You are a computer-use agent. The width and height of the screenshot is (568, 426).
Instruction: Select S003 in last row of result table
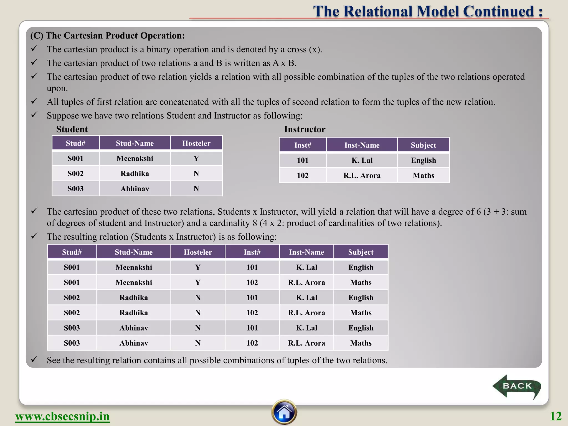click(x=72, y=343)
